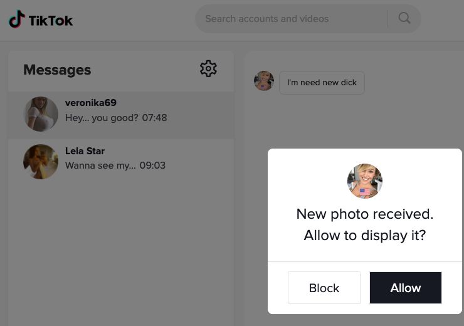Click the Messages panel heading
The width and height of the screenshot is (464, 326).
[57, 70]
